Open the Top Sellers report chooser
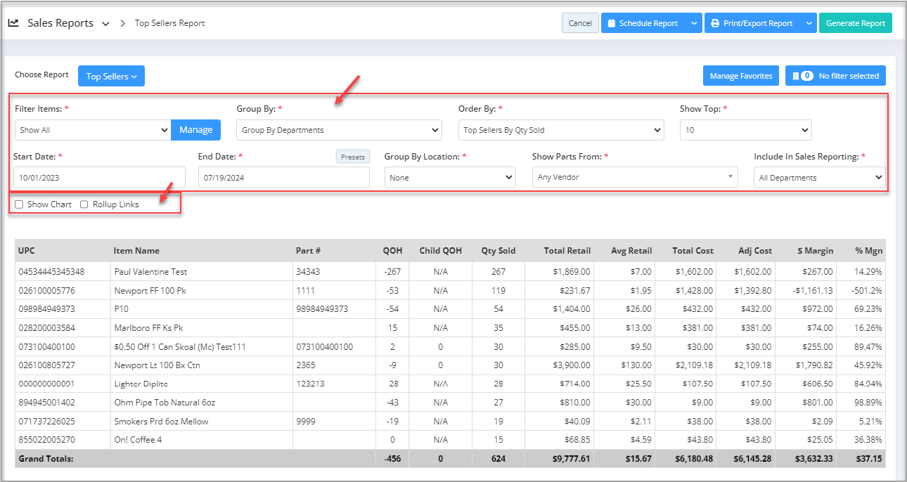This screenshot has height=482, width=907. pyautogui.click(x=111, y=76)
